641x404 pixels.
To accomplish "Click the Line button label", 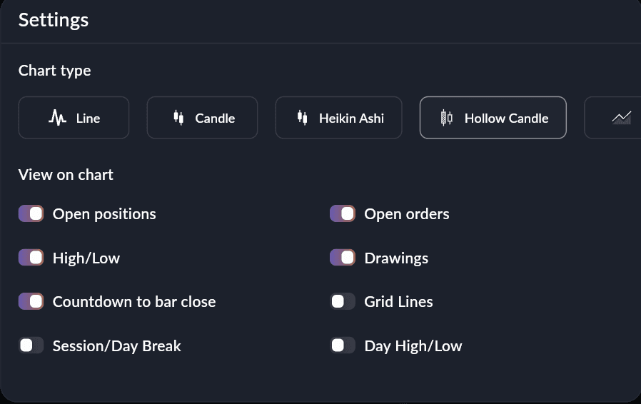I will [88, 118].
